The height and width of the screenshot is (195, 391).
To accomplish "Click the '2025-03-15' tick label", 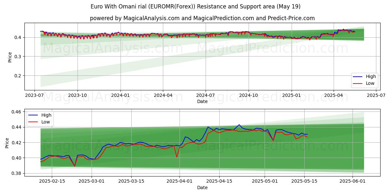I will click(x=131, y=181).
